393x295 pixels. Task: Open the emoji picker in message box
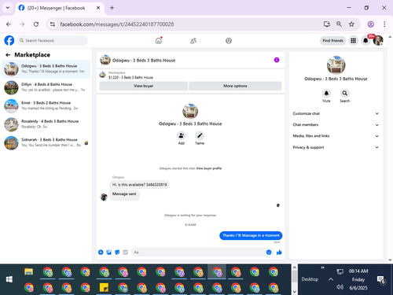click(269, 253)
